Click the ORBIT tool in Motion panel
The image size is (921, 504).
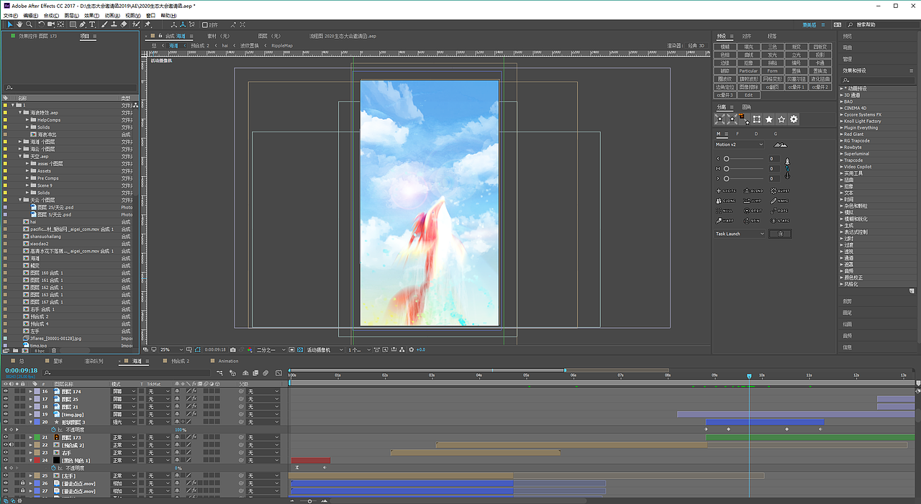(753, 211)
